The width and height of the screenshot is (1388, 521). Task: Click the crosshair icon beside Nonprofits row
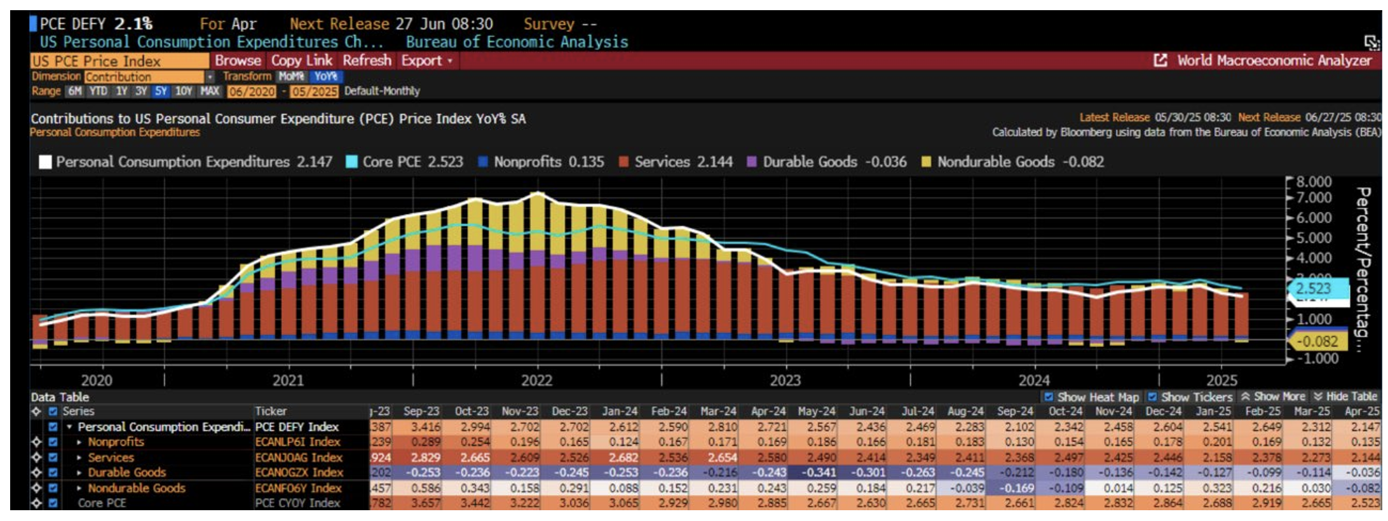[36, 442]
